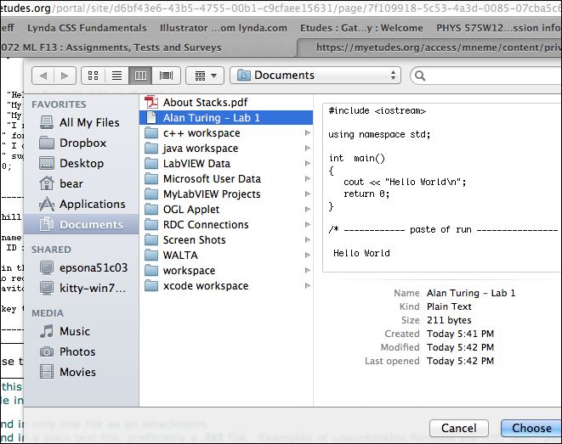Open the c++ workspace folder
The height and width of the screenshot is (444, 562).
pyautogui.click(x=226, y=133)
